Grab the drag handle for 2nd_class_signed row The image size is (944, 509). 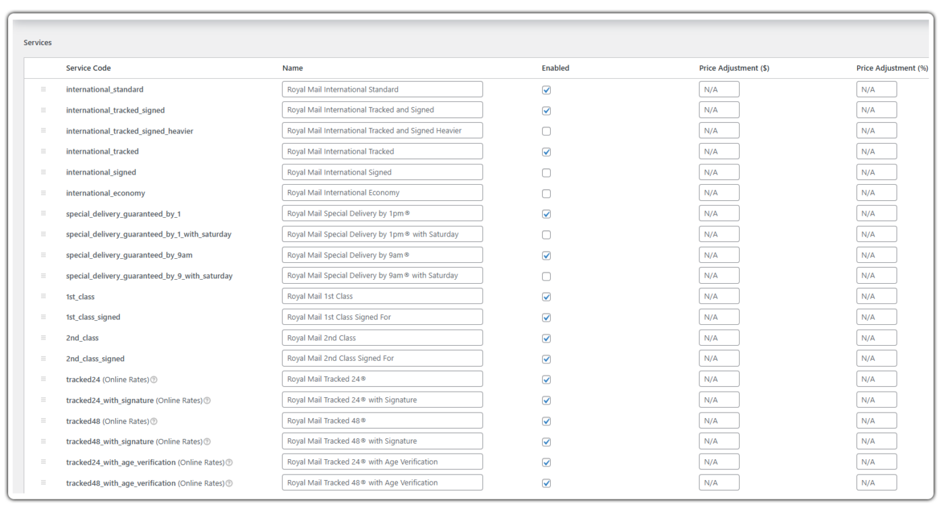[x=43, y=359]
